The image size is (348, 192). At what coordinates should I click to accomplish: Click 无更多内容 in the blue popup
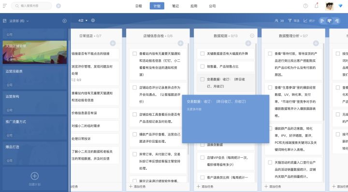(194, 110)
